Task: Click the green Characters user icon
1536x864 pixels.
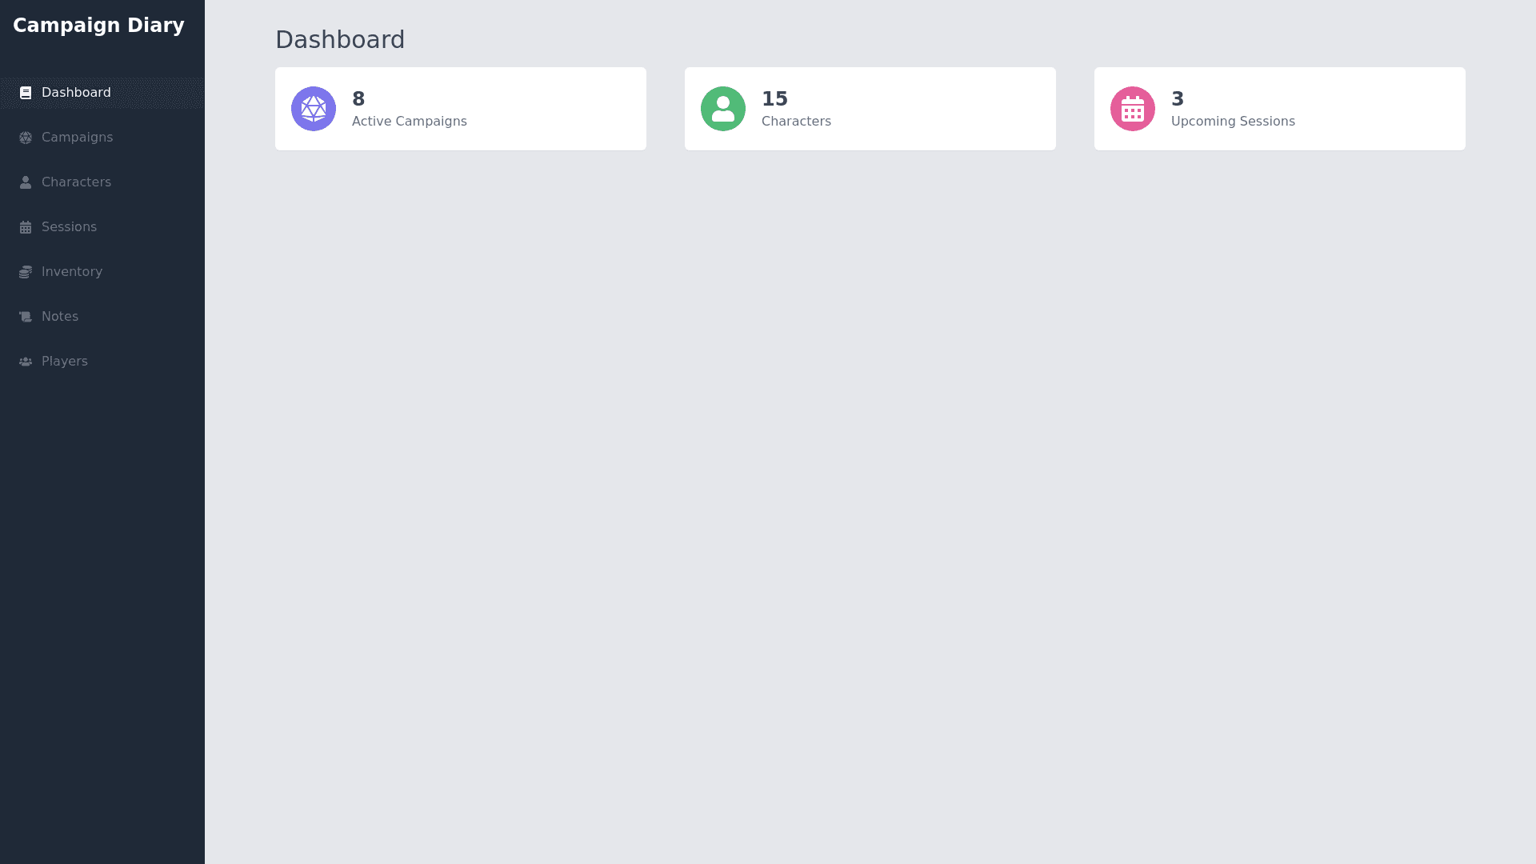Action: [x=723, y=109]
